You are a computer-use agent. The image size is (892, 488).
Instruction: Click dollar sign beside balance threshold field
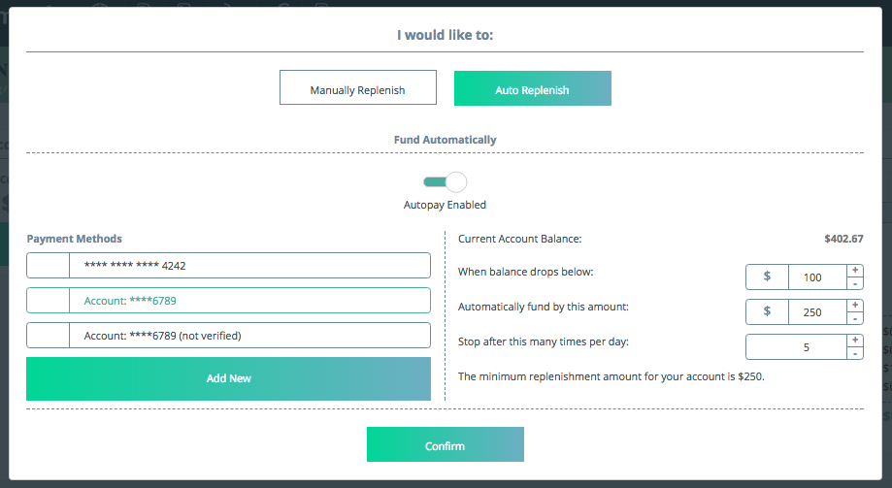click(767, 277)
